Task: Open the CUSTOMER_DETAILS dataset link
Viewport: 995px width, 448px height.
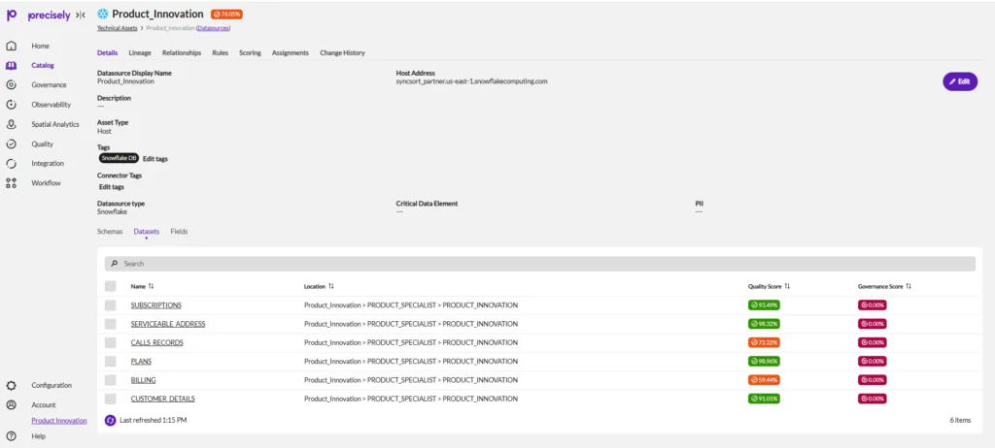Action: pyautogui.click(x=162, y=400)
